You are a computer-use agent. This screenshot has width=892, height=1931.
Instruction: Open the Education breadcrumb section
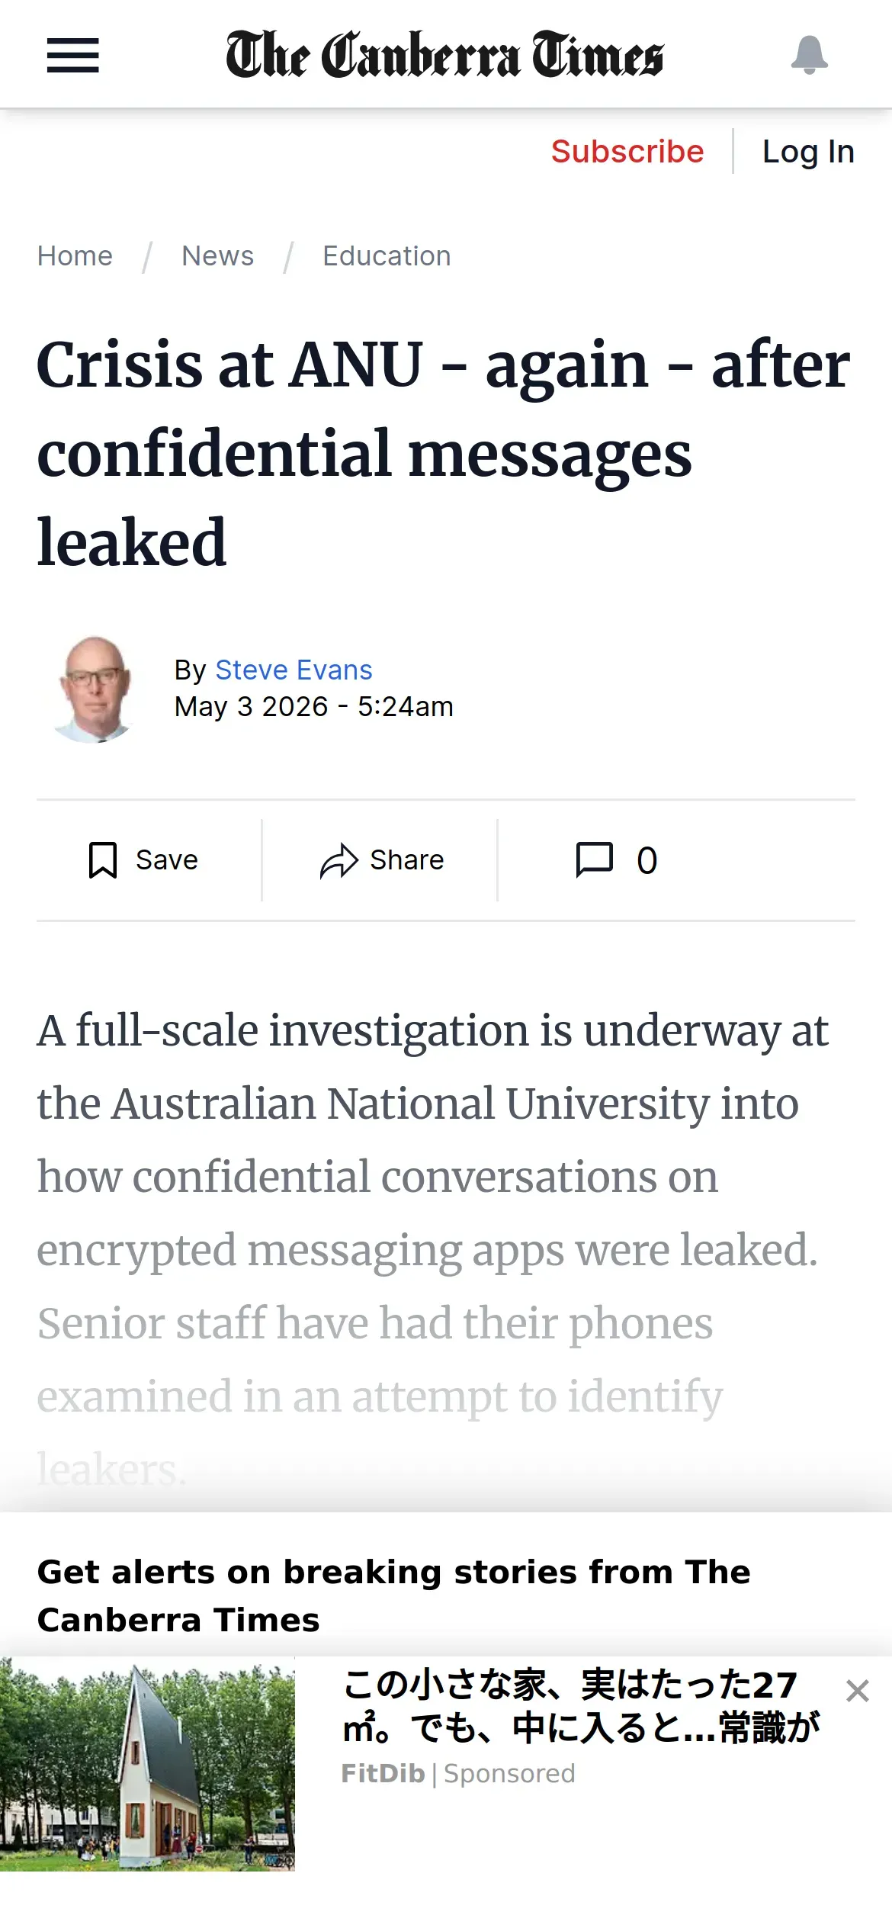coord(387,255)
